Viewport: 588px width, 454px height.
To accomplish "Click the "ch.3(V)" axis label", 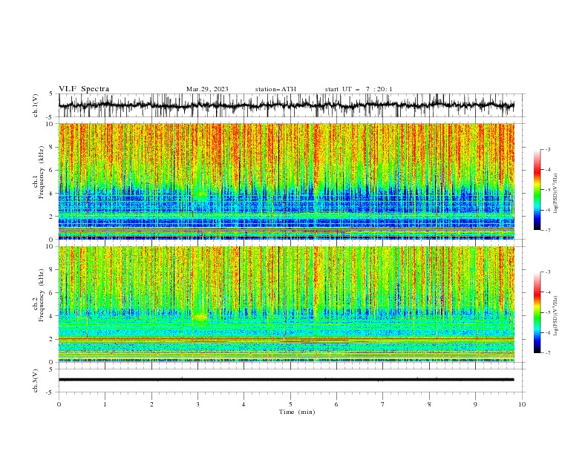I will tap(36, 381).
